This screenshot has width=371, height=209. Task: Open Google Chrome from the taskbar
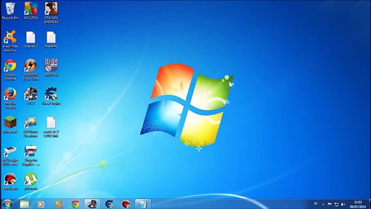tap(75, 204)
